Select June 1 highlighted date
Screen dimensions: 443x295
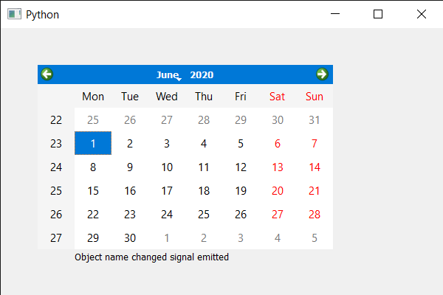coord(93,143)
